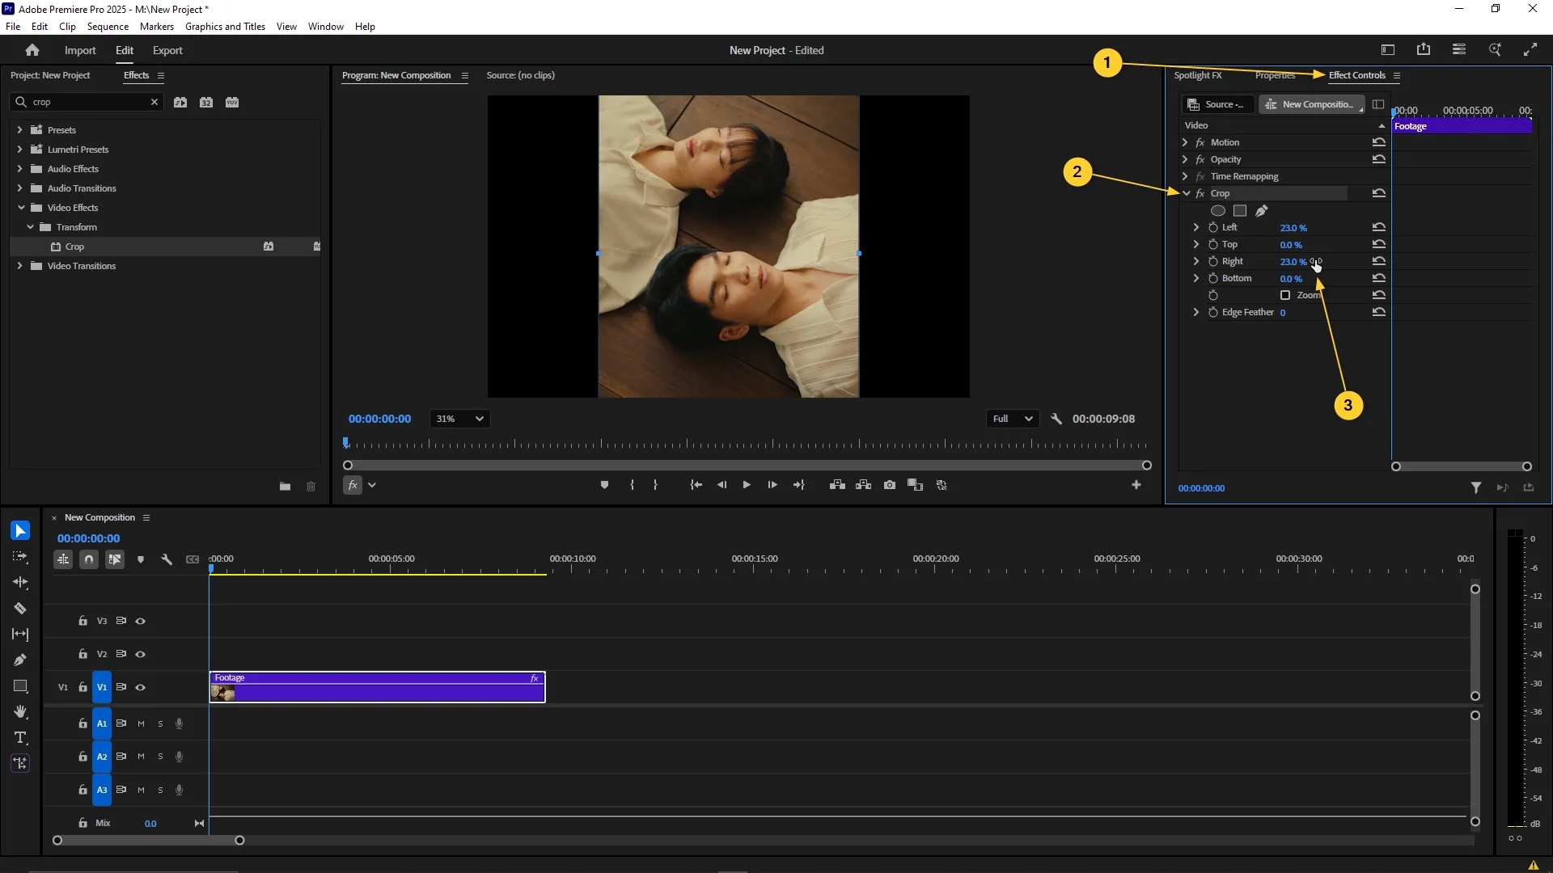Toggle lock on track V1
The image size is (1553, 873).
pyautogui.click(x=83, y=688)
